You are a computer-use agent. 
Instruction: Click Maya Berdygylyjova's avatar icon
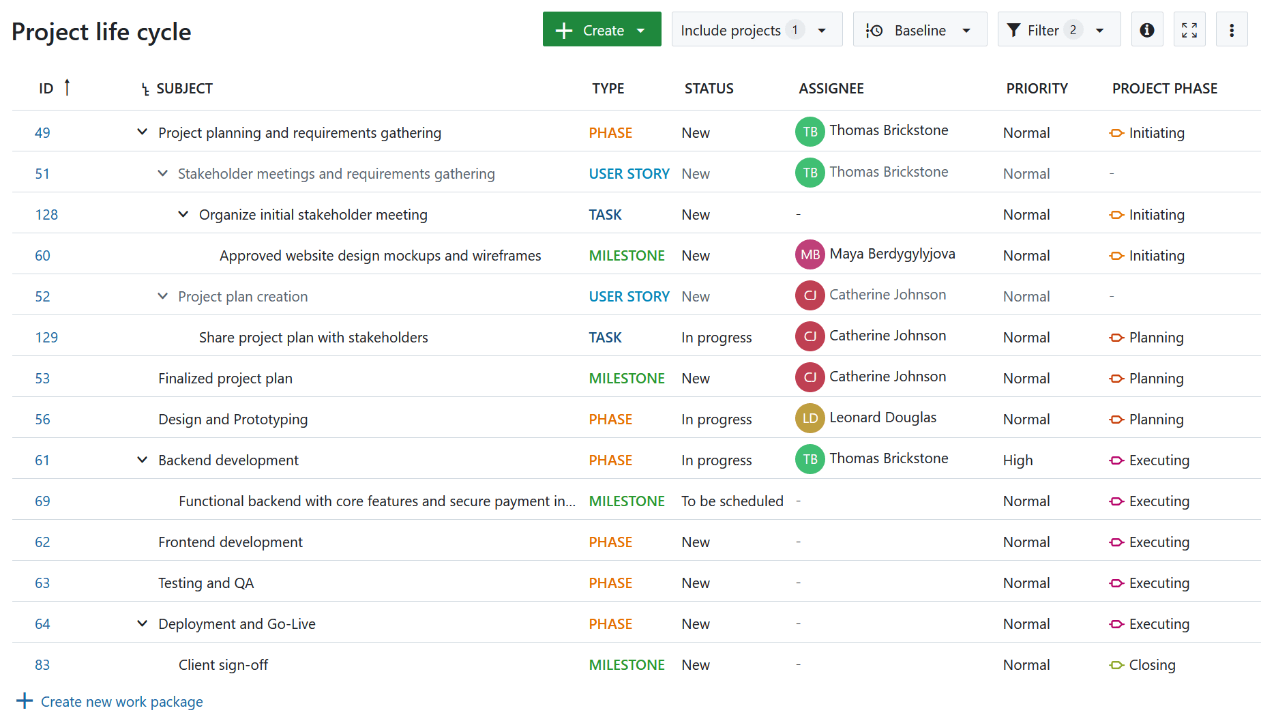tap(810, 254)
